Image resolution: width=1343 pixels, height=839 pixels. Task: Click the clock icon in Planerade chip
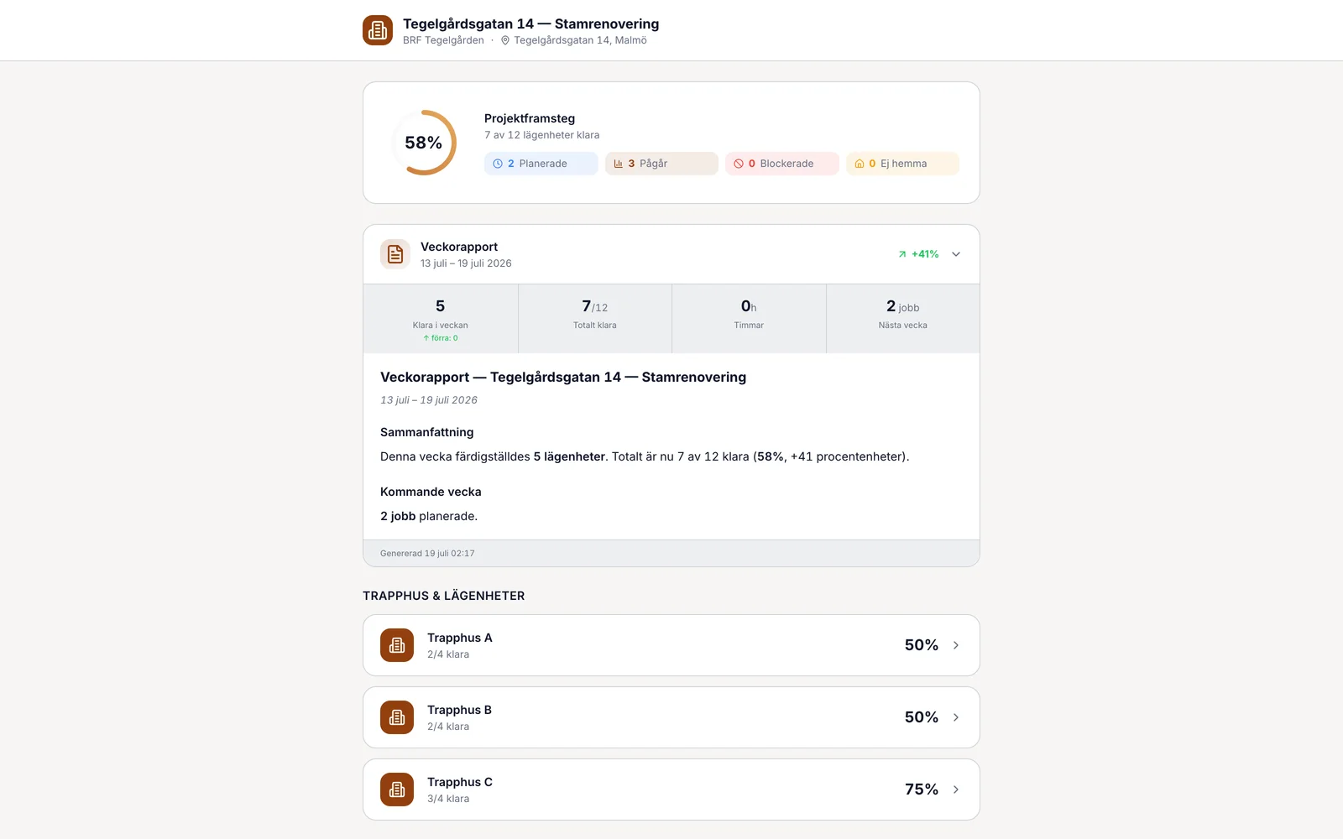pyautogui.click(x=498, y=164)
